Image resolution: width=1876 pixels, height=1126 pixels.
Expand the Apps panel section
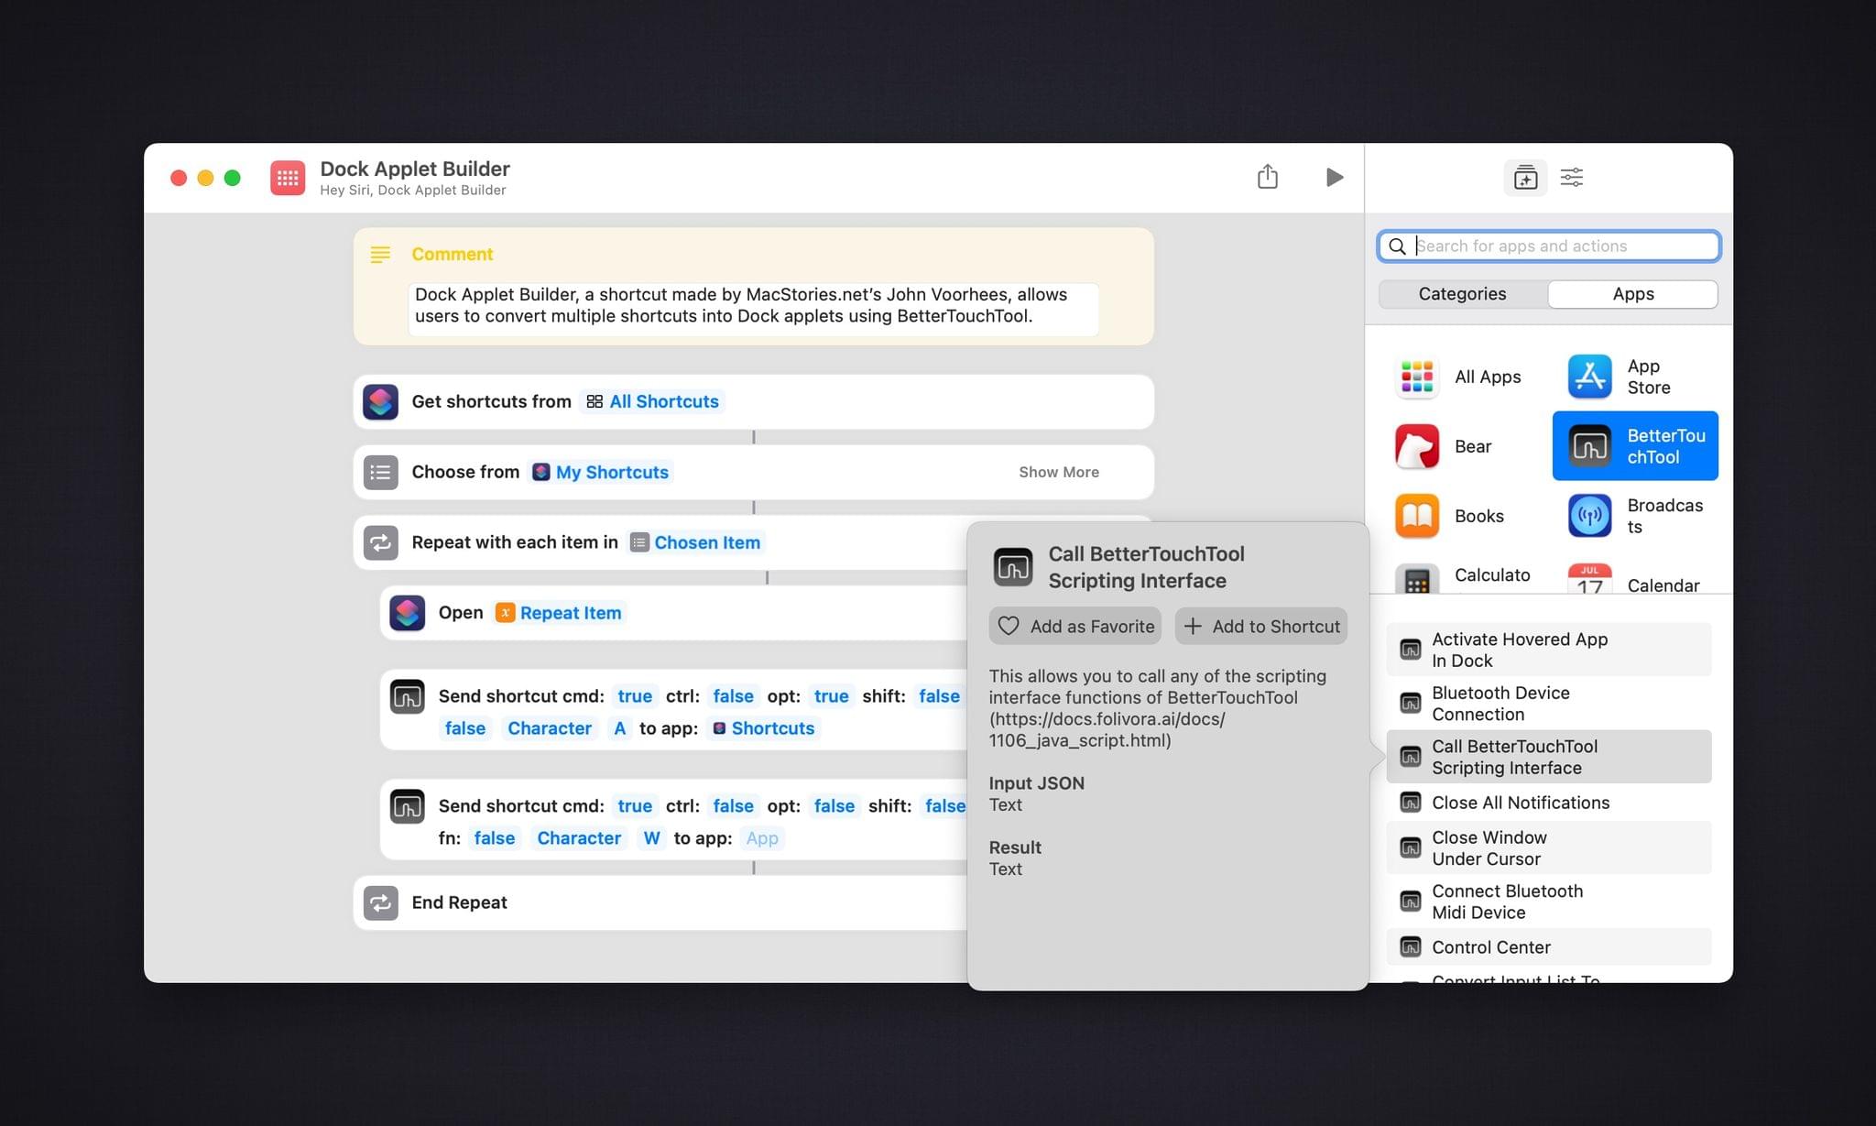(1632, 293)
